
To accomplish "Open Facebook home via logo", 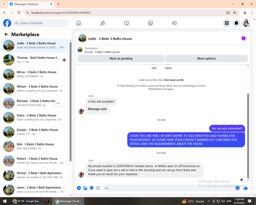I will (7, 23).
